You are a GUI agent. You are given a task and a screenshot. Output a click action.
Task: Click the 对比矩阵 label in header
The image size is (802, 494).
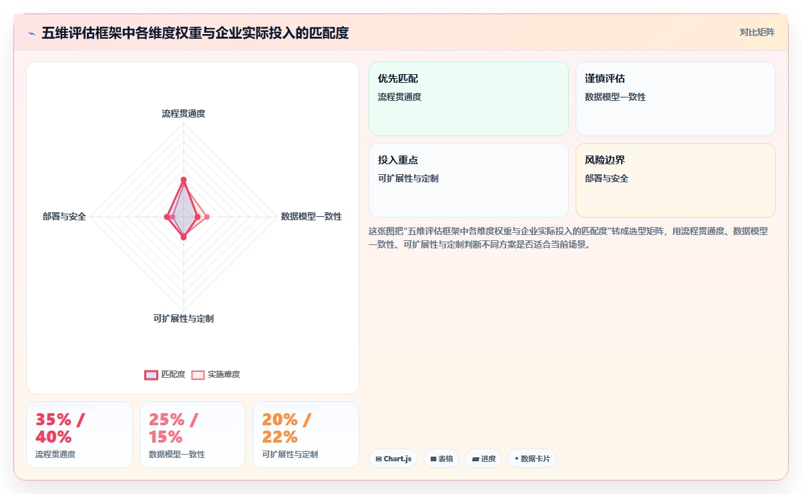(757, 32)
